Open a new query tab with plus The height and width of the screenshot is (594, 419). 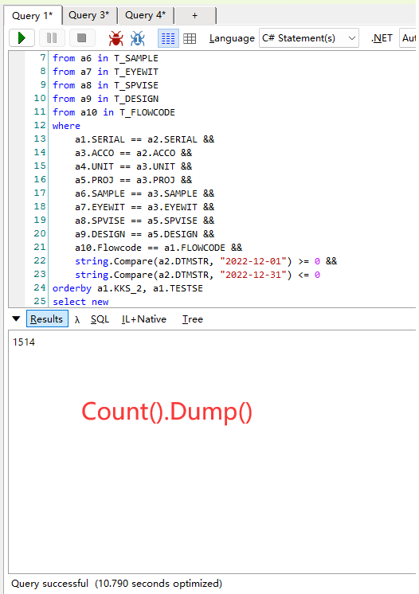pos(194,15)
